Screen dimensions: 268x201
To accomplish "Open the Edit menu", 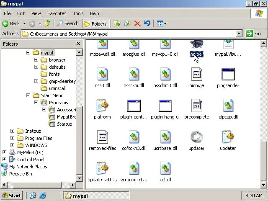I will coord(21,13).
